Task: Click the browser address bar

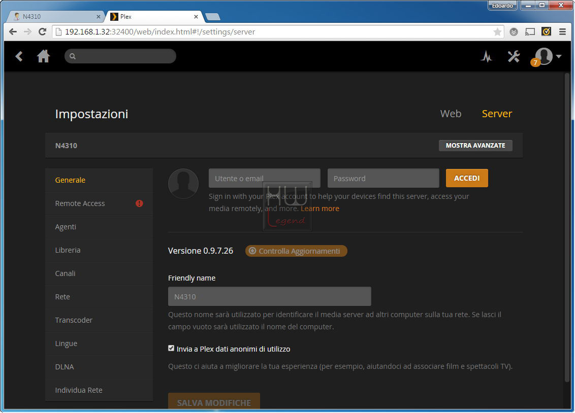Action: click(x=278, y=32)
